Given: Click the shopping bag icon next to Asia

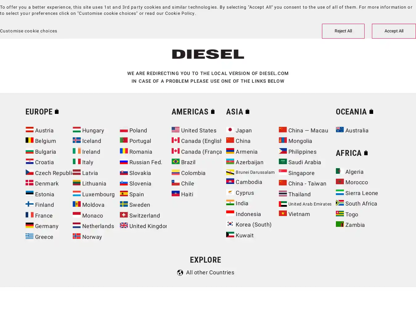Looking at the screenshot, I should tap(247, 111).
